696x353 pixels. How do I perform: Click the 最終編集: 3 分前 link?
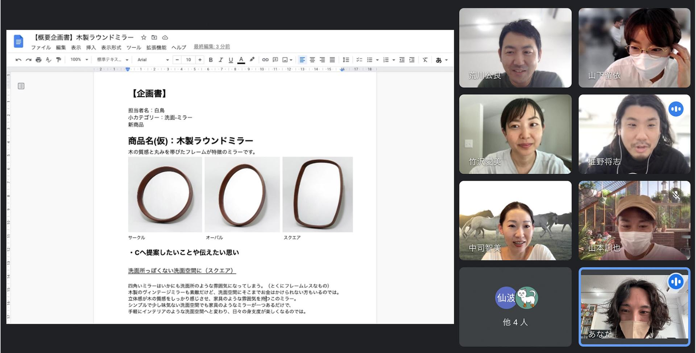pos(212,47)
